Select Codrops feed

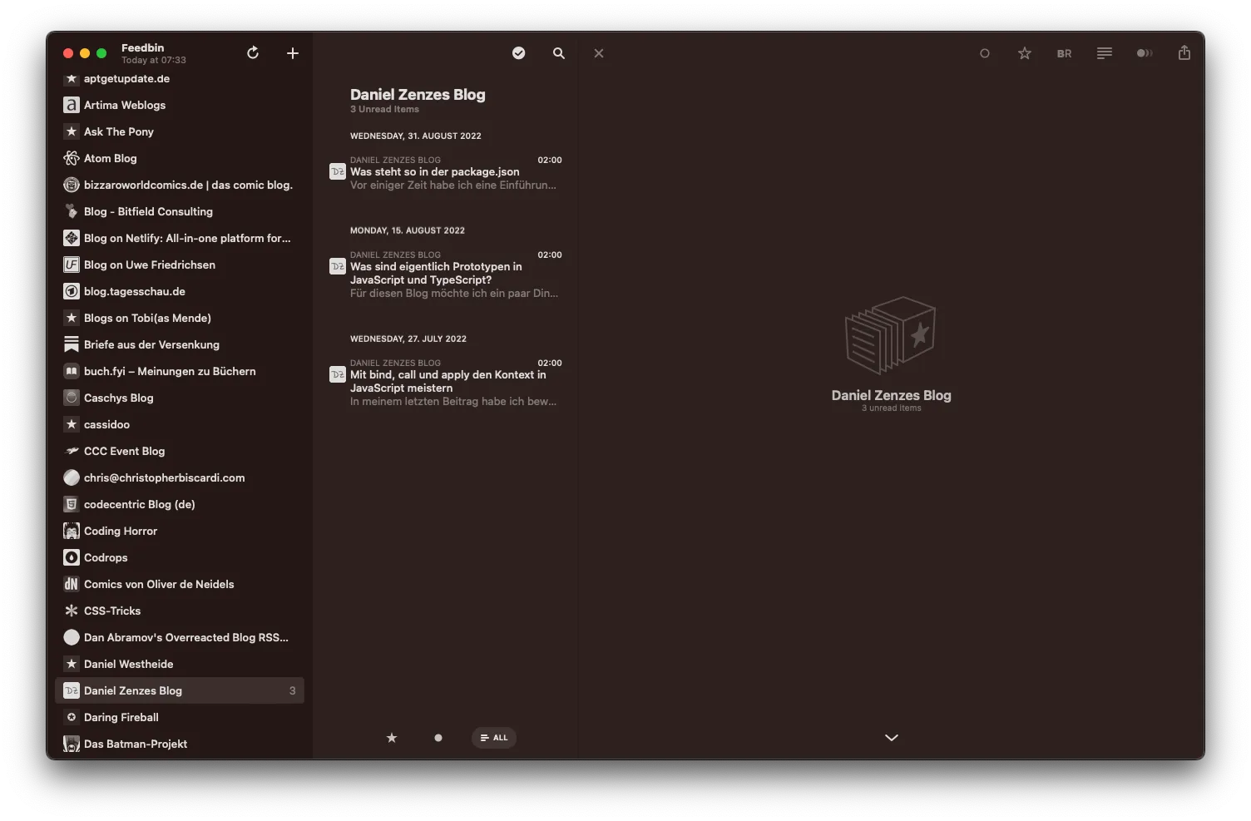pyautogui.click(x=180, y=557)
